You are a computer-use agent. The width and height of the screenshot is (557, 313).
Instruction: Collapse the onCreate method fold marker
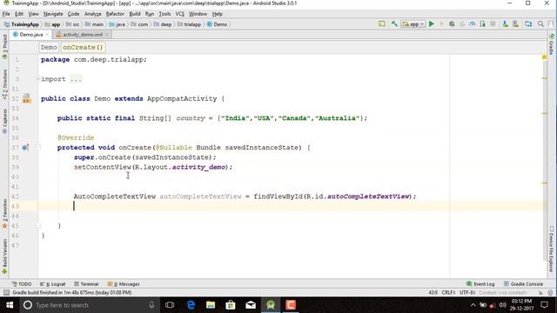[38, 147]
